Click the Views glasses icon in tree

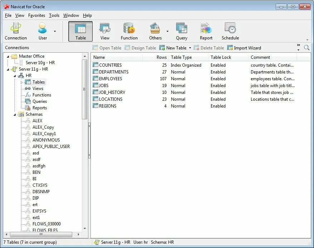(x=28, y=89)
